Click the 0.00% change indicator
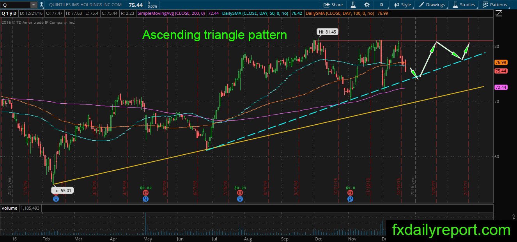The height and width of the screenshot is (242, 517). point(153,7)
